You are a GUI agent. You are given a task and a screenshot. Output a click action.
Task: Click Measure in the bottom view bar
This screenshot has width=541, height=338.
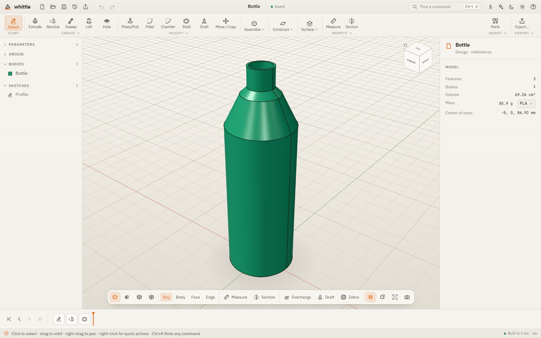coord(236,297)
